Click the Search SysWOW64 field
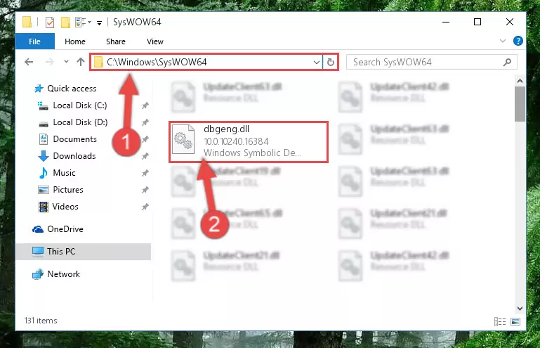The width and height of the screenshot is (540, 348). point(432,62)
